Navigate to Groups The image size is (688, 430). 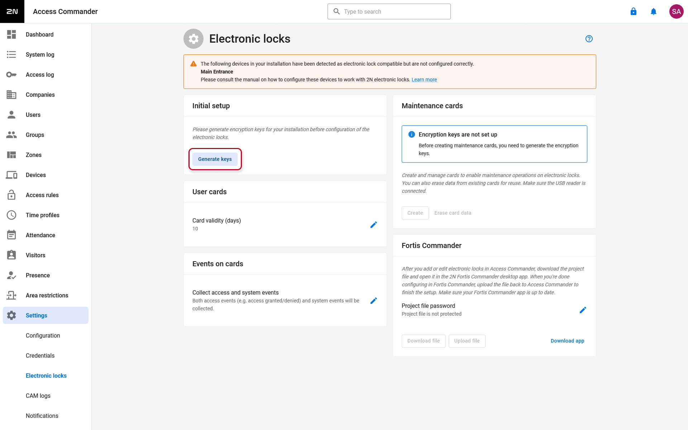[x=46, y=135]
